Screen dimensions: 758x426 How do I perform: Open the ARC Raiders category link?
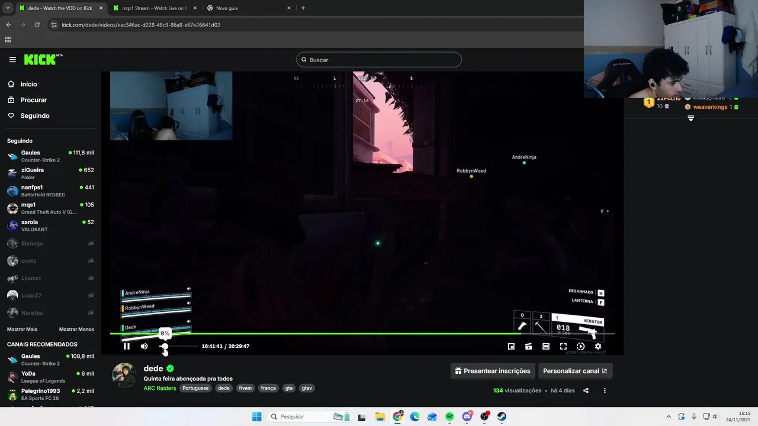coord(160,388)
